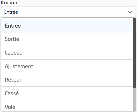
Task: Select Cassé as the reason
Action: click(x=67, y=93)
